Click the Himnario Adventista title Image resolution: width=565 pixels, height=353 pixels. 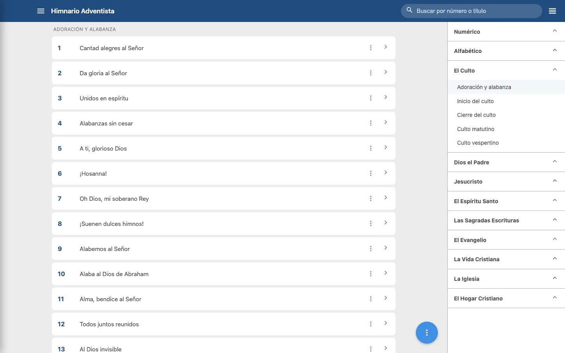point(83,11)
